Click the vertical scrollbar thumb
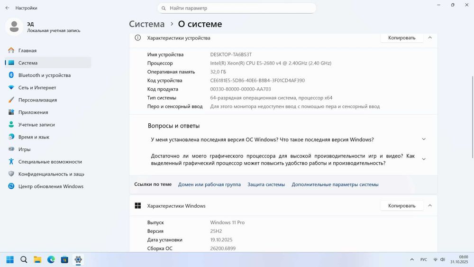474x267 pixels. point(473,117)
